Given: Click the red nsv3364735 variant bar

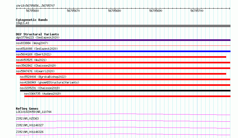Looking at the screenshot, I should coord(127,96).
